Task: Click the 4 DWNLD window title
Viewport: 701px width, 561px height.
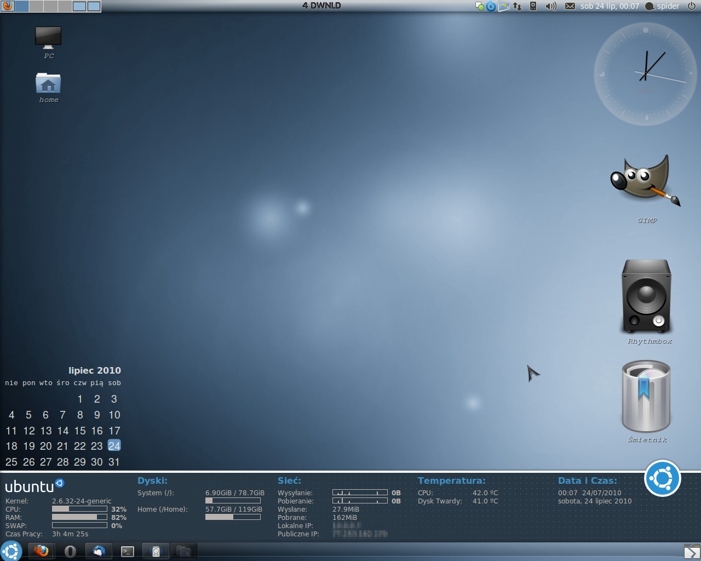Action: click(x=321, y=5)
